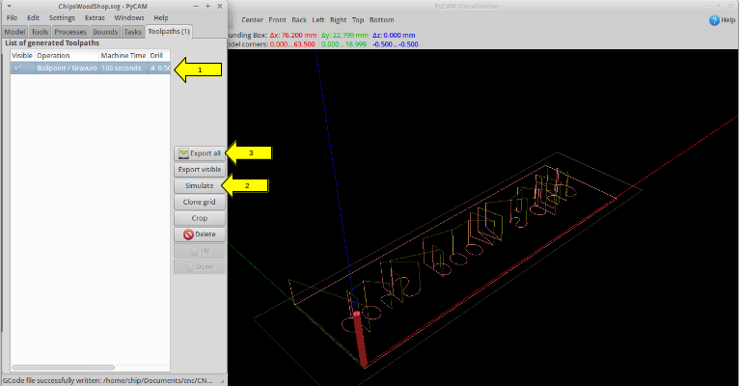Set visualization view to Back

click(x=299, y=20)
